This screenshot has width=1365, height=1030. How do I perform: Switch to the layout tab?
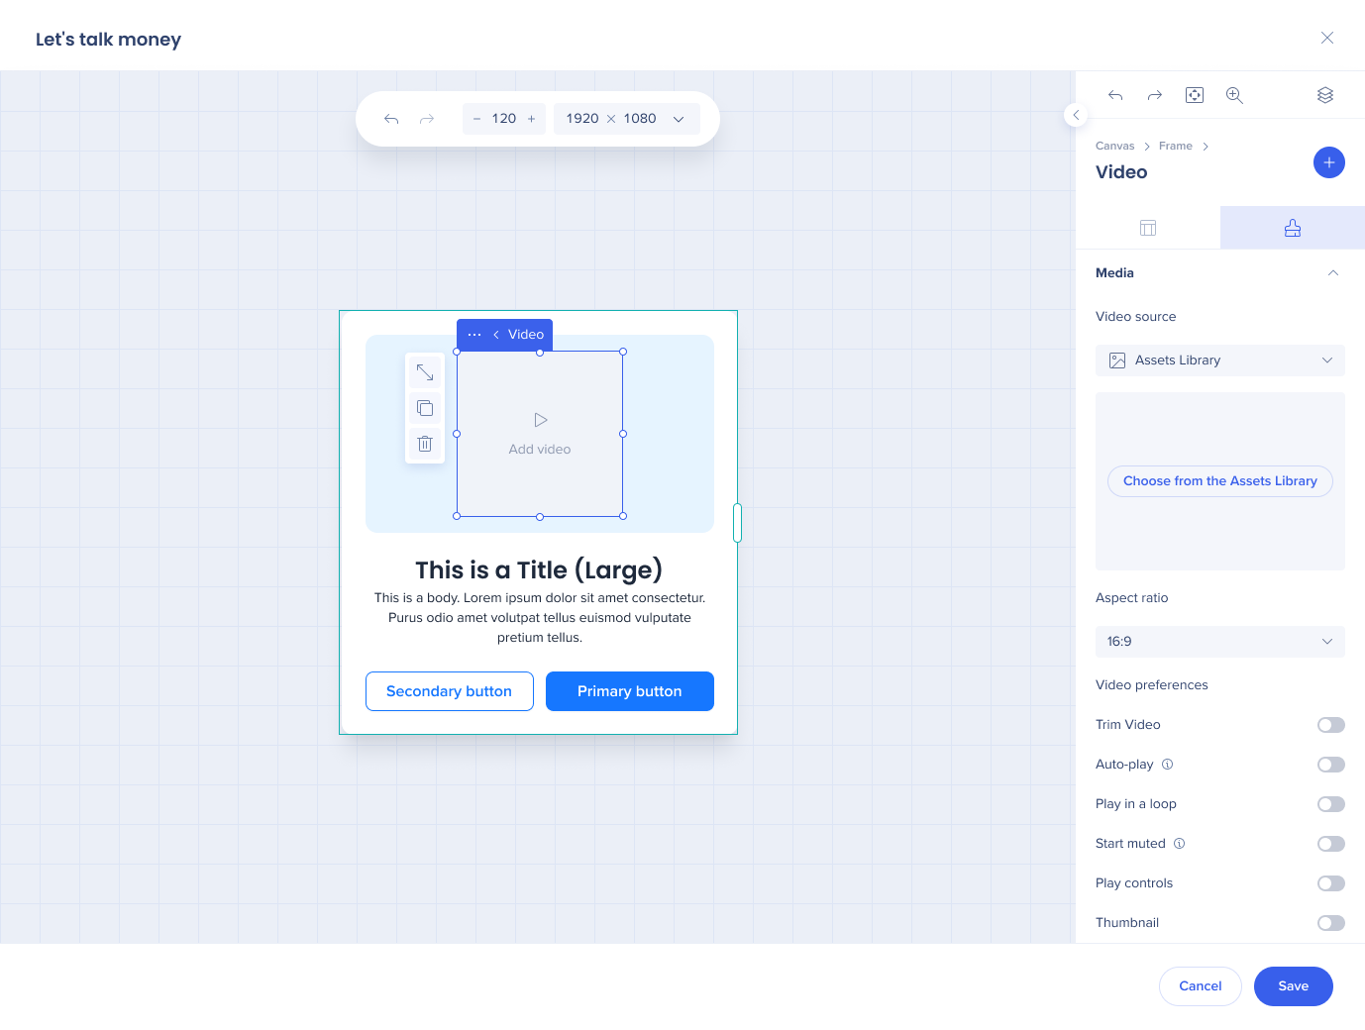pos(1148,228)
